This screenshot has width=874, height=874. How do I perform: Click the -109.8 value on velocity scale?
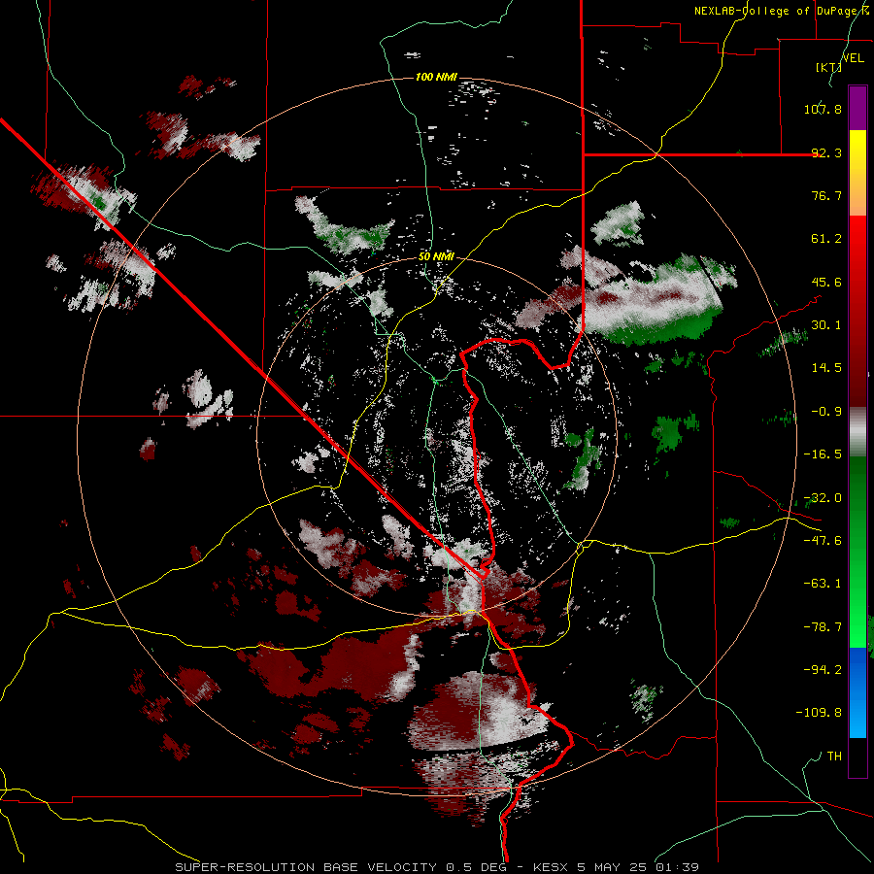(x=819, y=713)
